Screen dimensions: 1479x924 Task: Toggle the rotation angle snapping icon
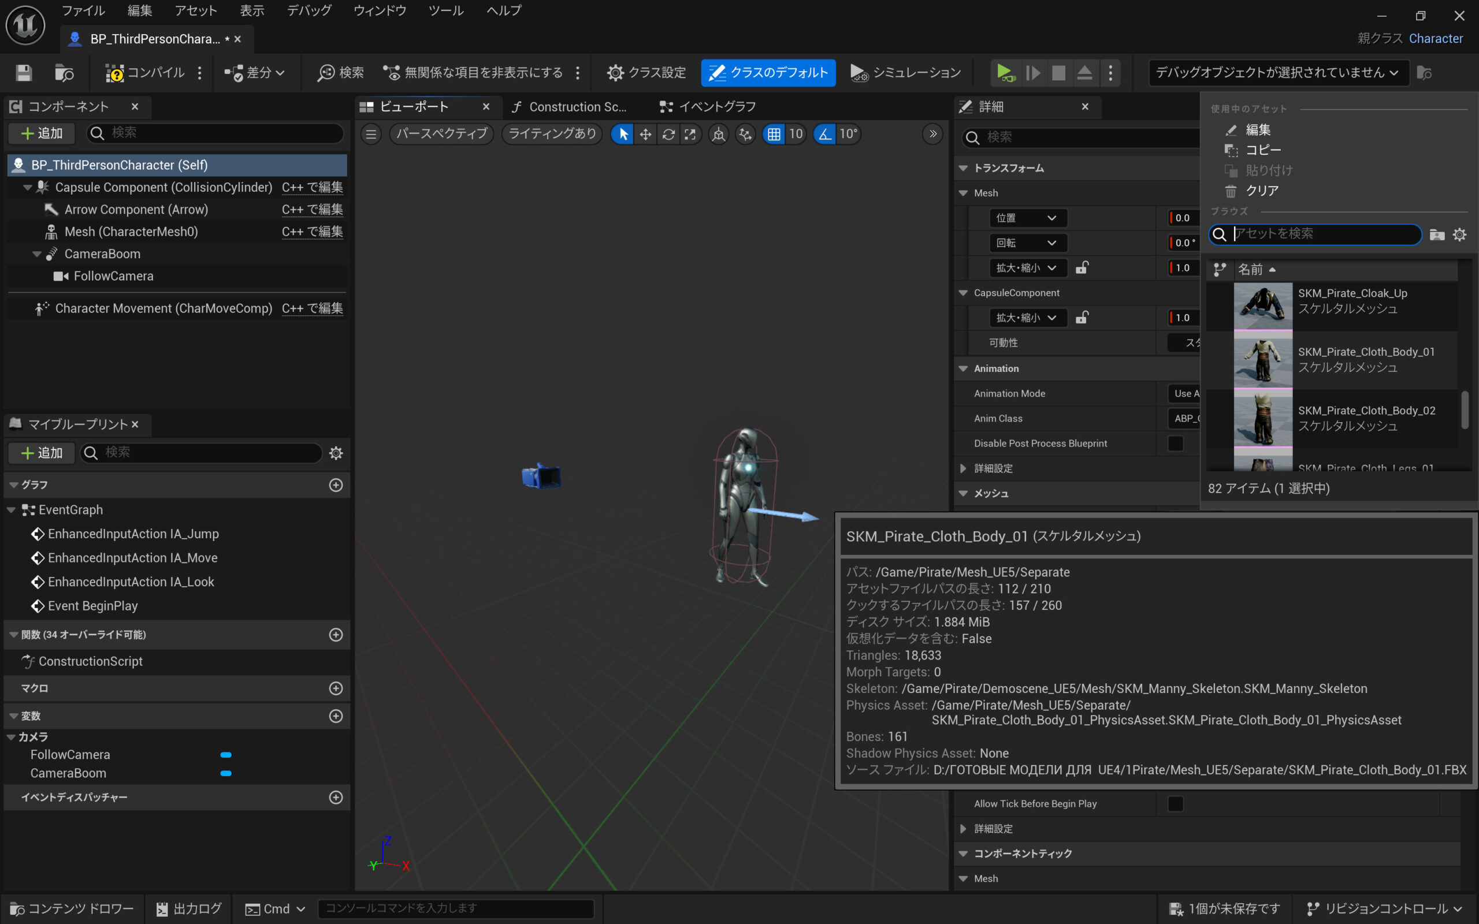tap(825, 134)
